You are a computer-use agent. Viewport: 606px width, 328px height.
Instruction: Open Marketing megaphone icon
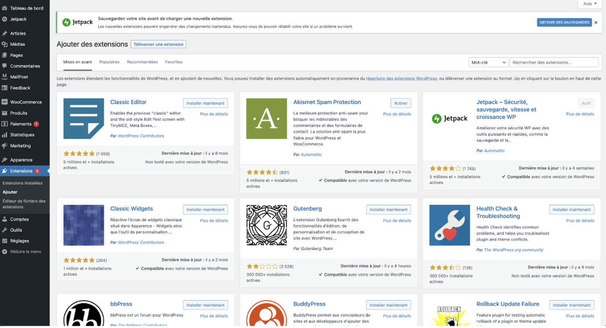(5, 146)
